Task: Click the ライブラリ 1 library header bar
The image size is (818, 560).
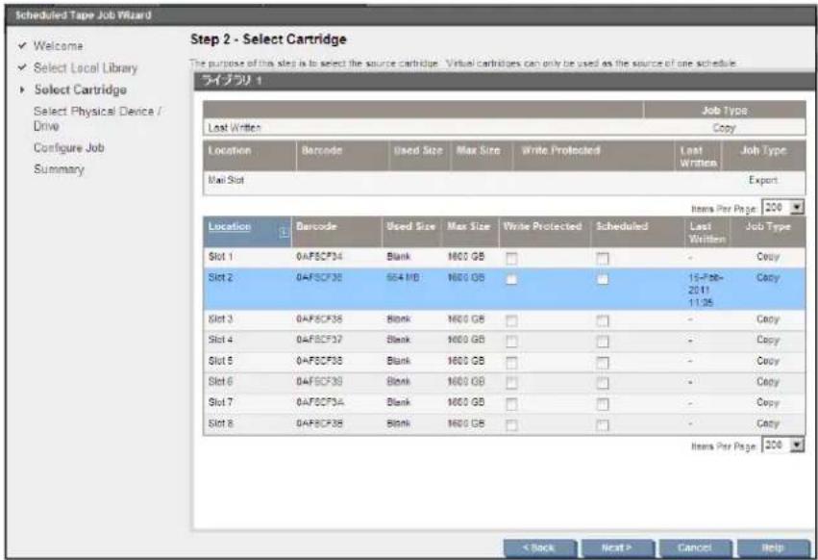Action: click(x=506, y=81)
